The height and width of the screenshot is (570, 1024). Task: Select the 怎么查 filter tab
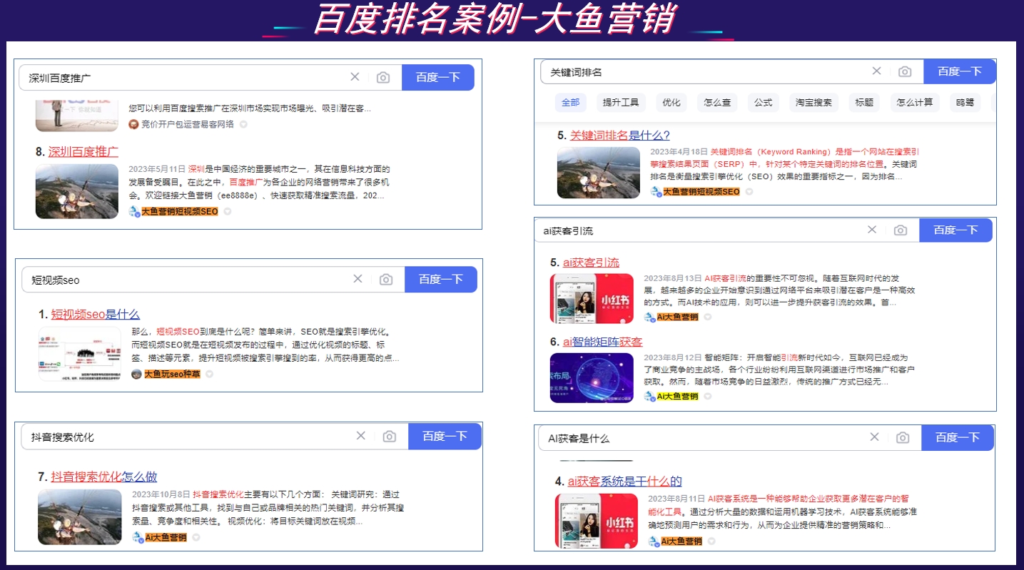click(x=717, y=103)
